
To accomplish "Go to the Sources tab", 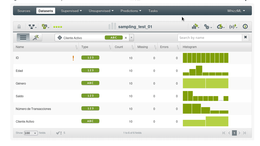I will (x=24, y=11).
